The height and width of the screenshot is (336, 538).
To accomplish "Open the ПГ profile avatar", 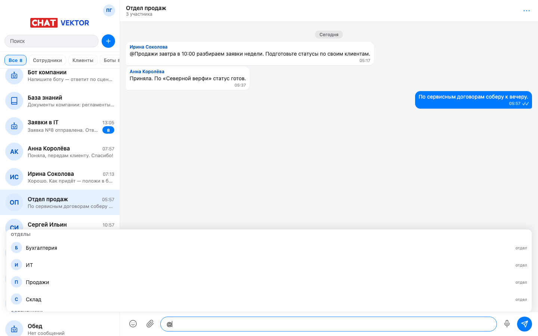I will (x=109, y=10).
